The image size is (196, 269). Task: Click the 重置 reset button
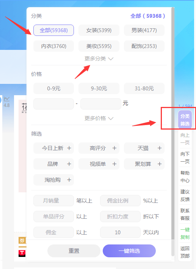point(74,251)
